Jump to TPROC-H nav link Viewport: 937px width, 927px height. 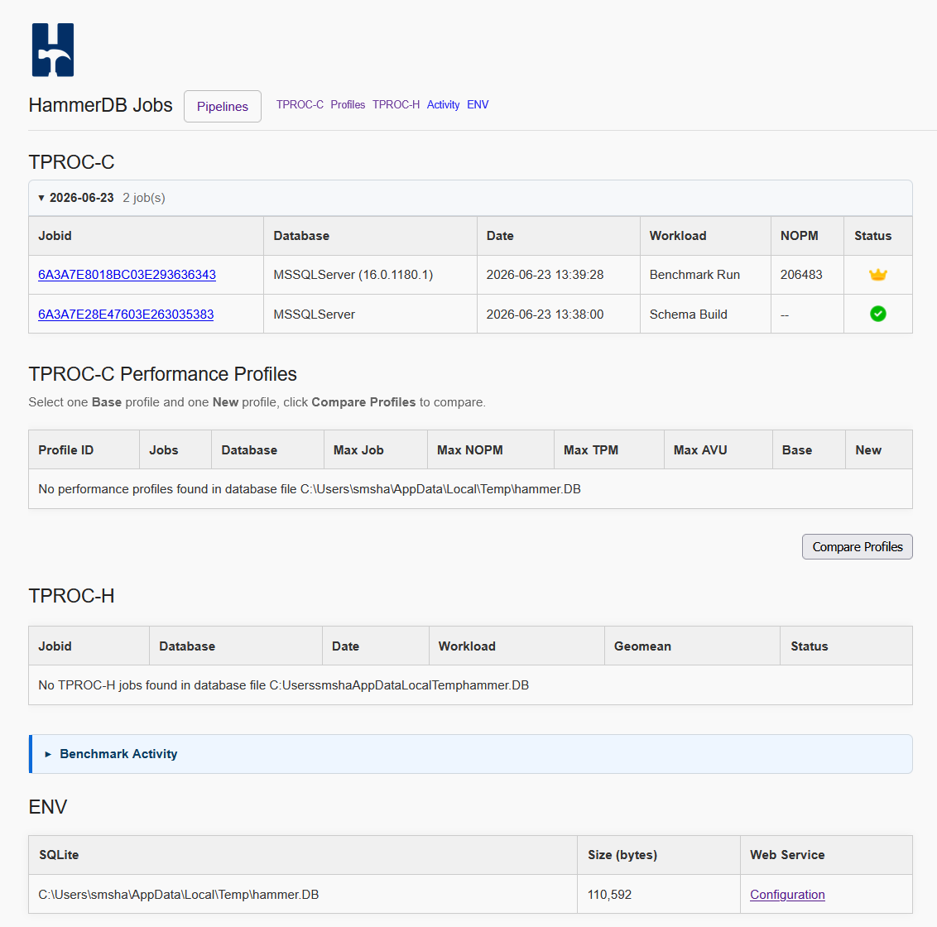[x=396, y=104]
